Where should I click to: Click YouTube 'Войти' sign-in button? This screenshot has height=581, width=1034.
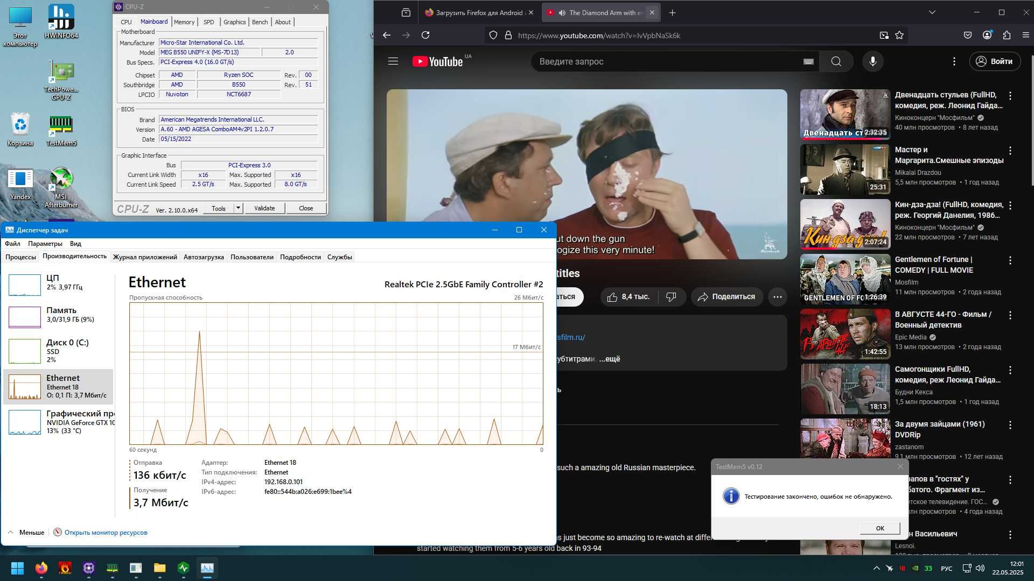[995, 61]
